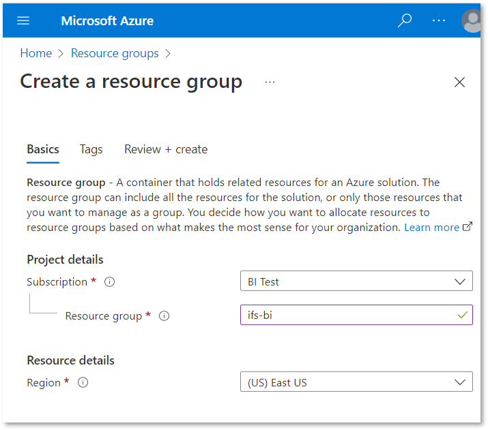Close the Create a resource group blade
This screenshot has width=488, height=430.
459,82
